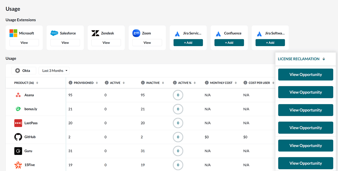View the Microsoft usage extension

tap(24, 43)
